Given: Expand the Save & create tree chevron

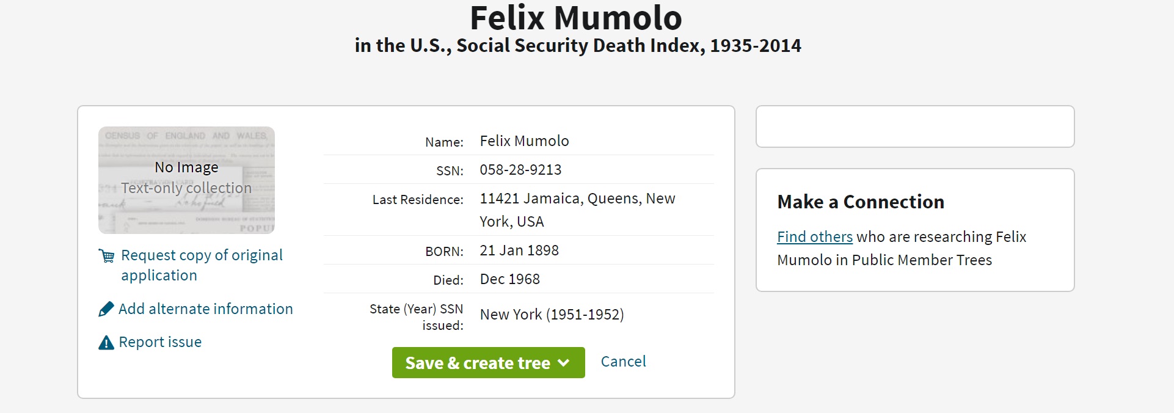Looking at the screenshot, I should pos(564,363).
